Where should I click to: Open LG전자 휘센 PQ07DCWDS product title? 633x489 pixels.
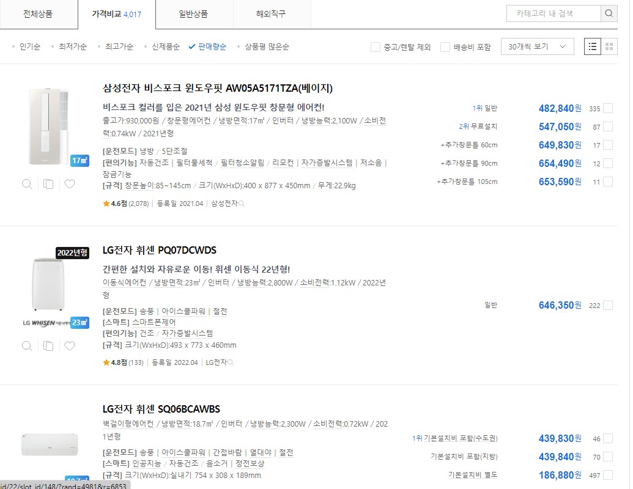click(x=160, y=250)
